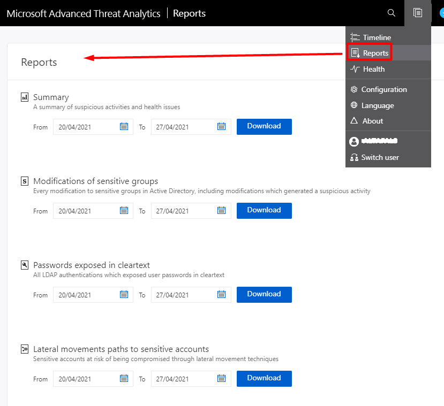Open About menu entry
The width and height of the screenshot is (444, 406).
(388, 121)
